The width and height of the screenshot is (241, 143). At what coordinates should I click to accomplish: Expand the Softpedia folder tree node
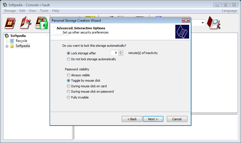7,46
